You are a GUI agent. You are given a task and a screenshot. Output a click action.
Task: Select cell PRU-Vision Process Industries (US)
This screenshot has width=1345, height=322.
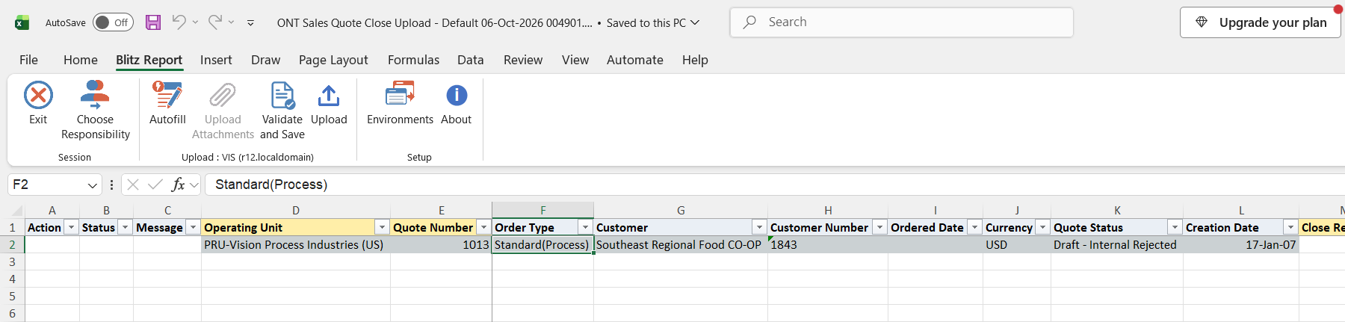[296, 245]
